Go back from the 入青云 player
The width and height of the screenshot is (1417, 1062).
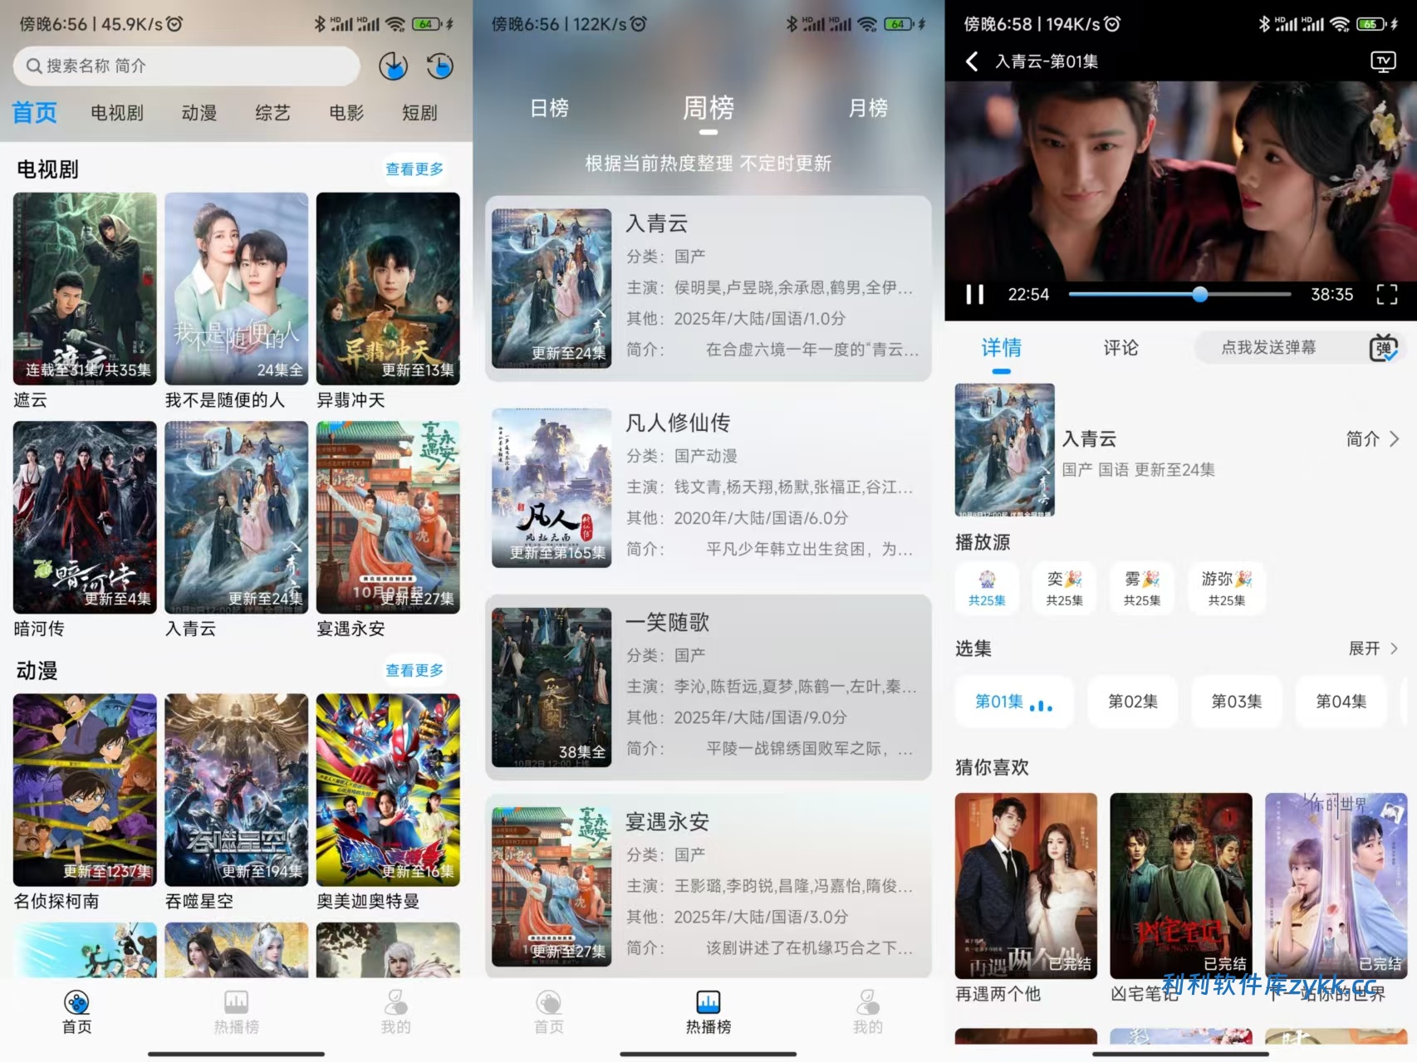pos(972,61)
